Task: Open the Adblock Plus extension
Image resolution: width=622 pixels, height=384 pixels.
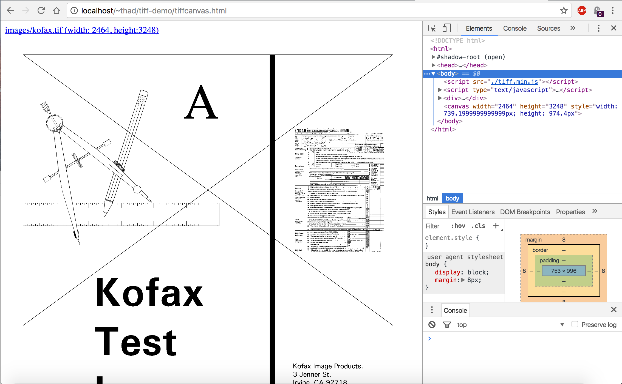Action: (582, 11)
